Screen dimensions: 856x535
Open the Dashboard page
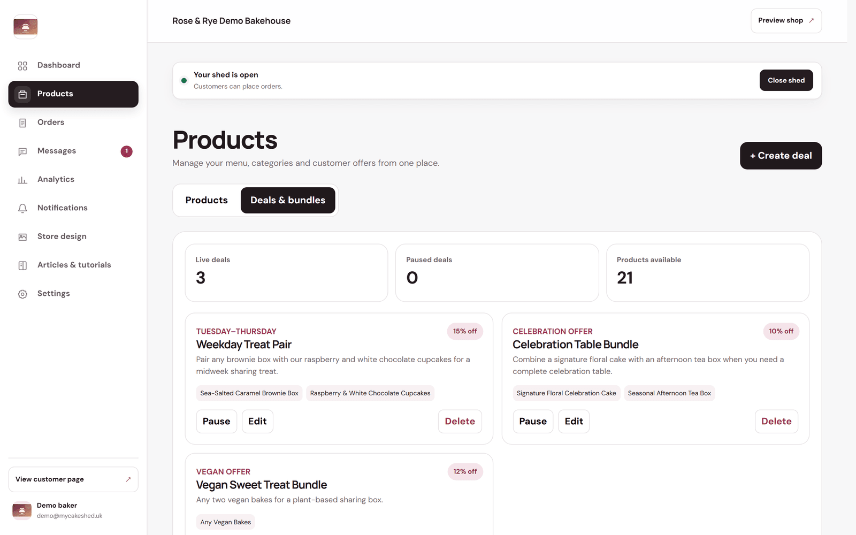pos(73,65)
